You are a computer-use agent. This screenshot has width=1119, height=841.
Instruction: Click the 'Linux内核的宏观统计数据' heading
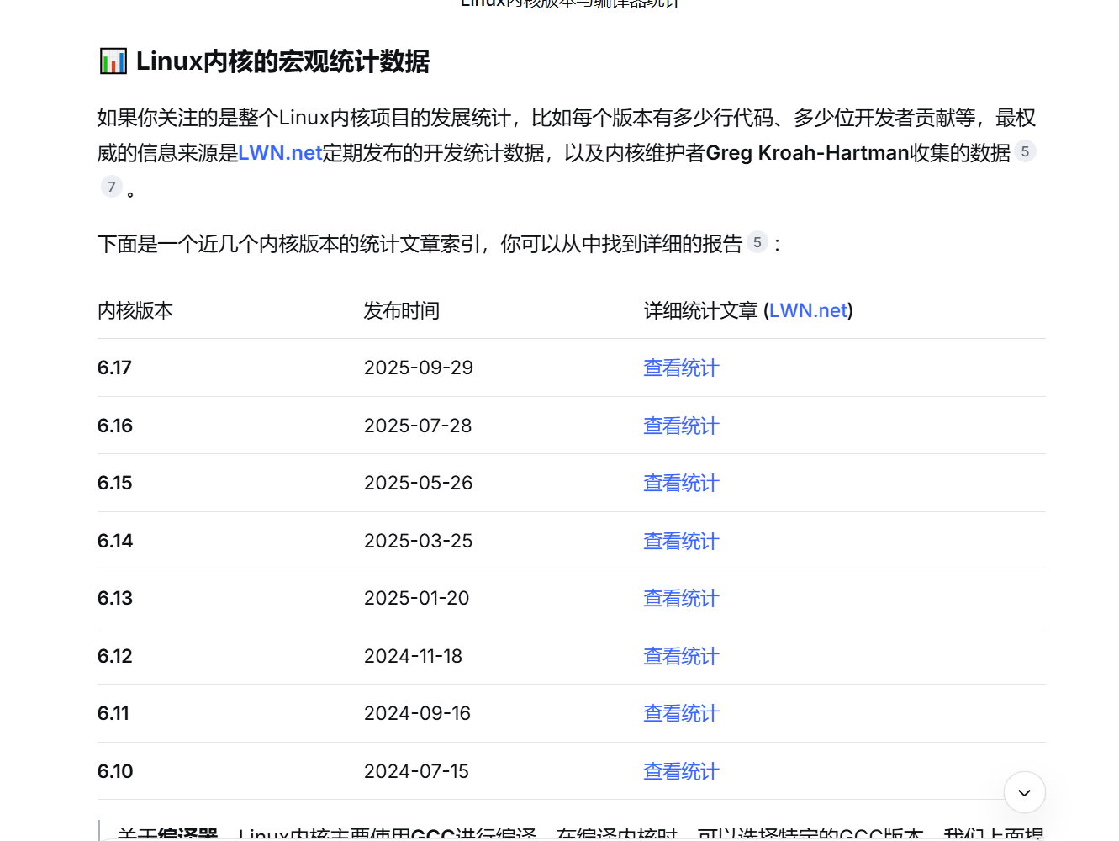click(x=282, y=61)
